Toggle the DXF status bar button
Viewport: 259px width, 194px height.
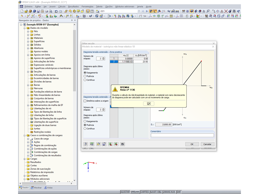pos(179,192)
